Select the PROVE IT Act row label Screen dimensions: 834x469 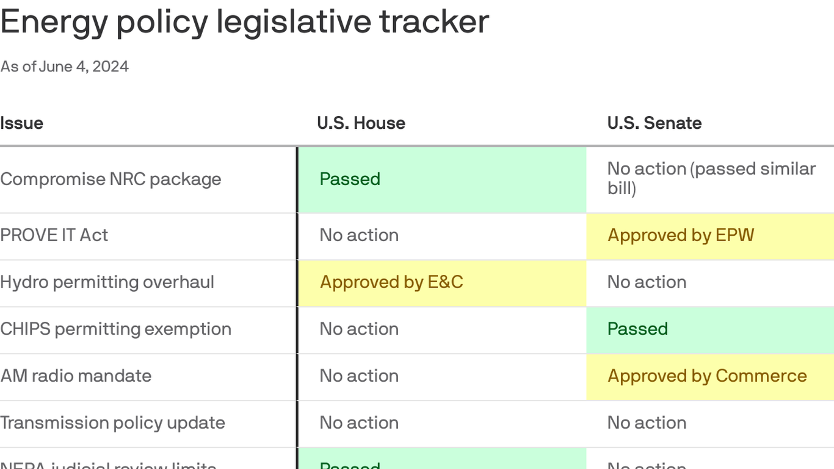pos(54,235)
